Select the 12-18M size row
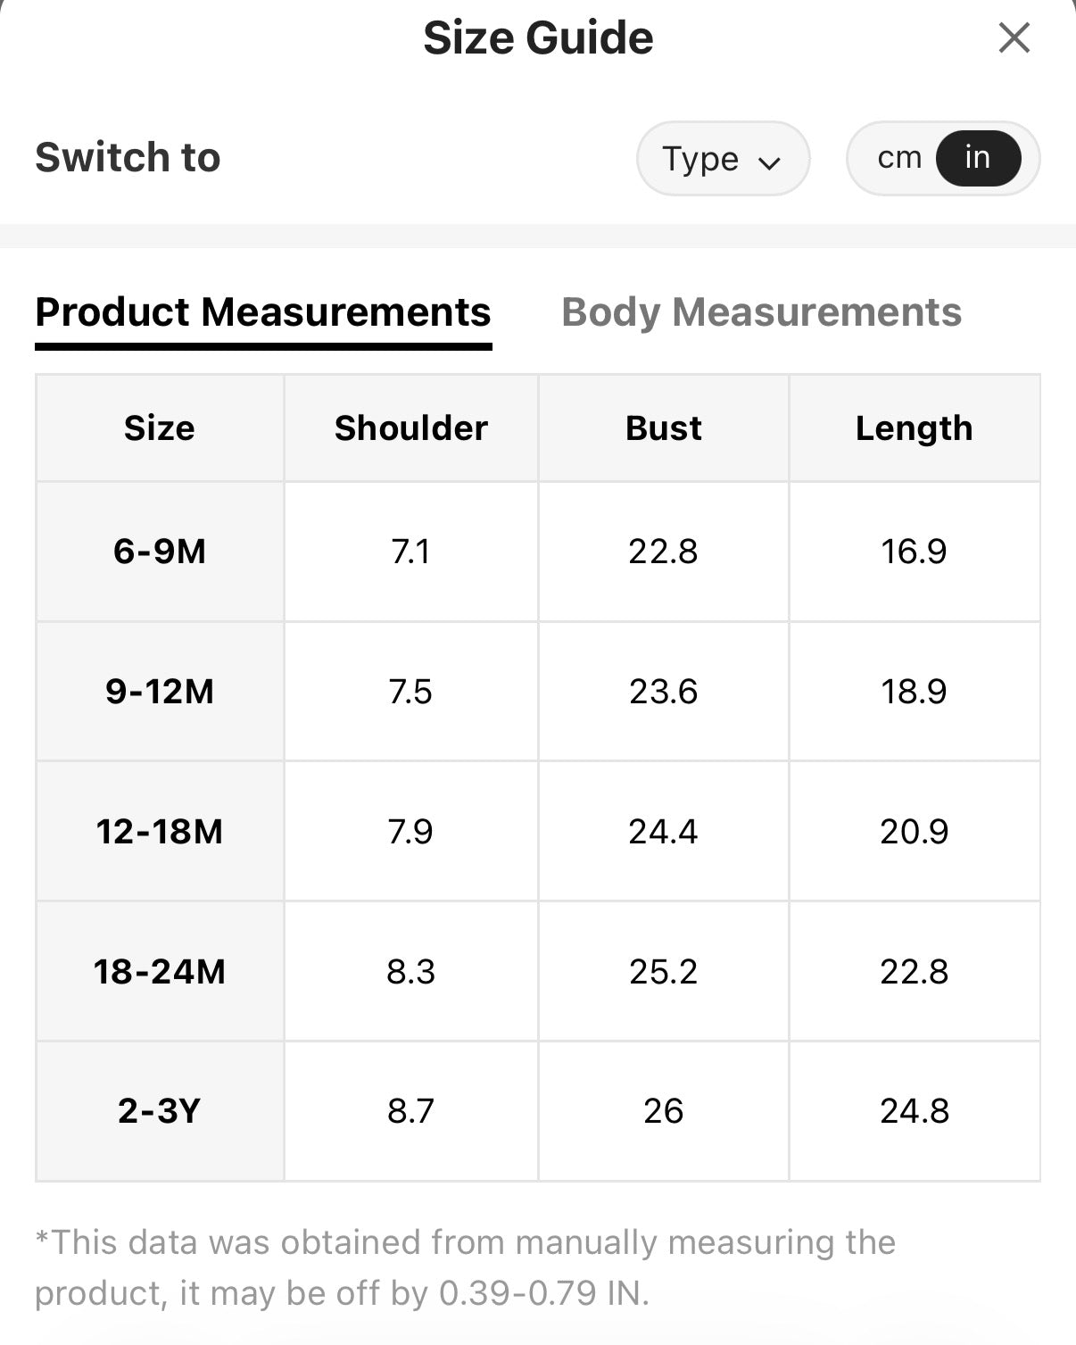1076x1345 pixels. (538, 832)
